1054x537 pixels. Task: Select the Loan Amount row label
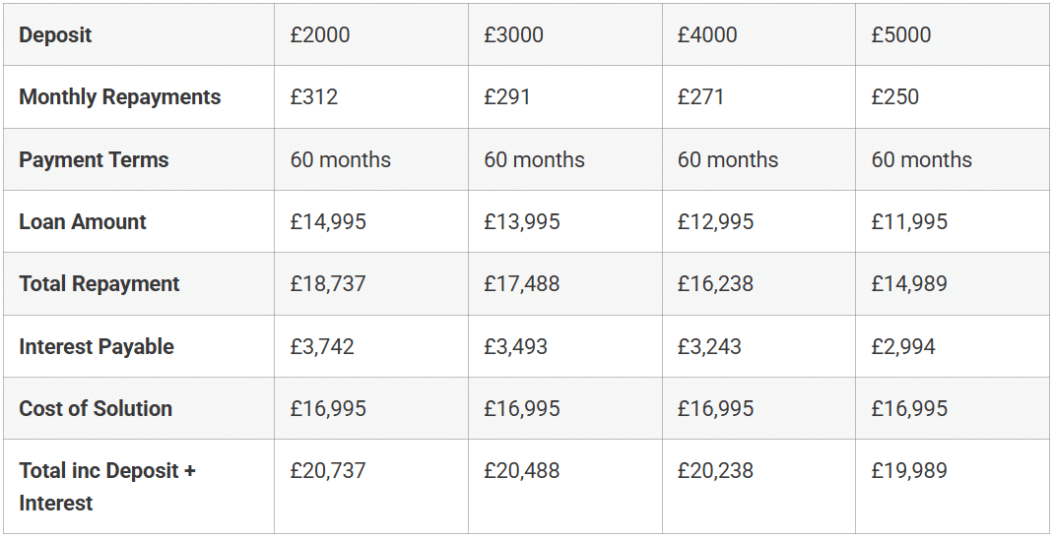[82, 221]
